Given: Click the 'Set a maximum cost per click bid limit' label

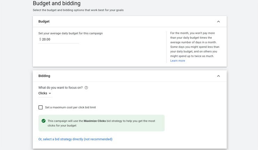Looking at the screenshot, I should pyautogui.click(x=70, y=108).
